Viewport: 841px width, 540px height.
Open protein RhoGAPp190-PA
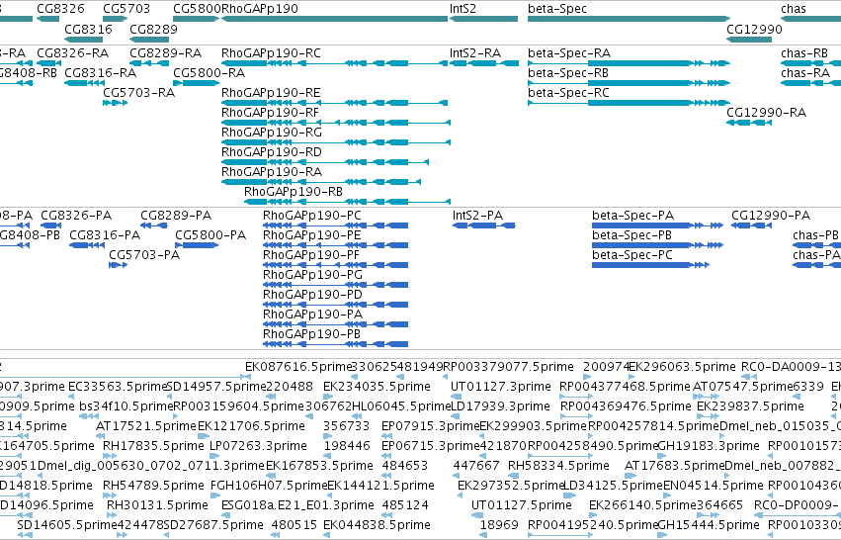point(312,315)
